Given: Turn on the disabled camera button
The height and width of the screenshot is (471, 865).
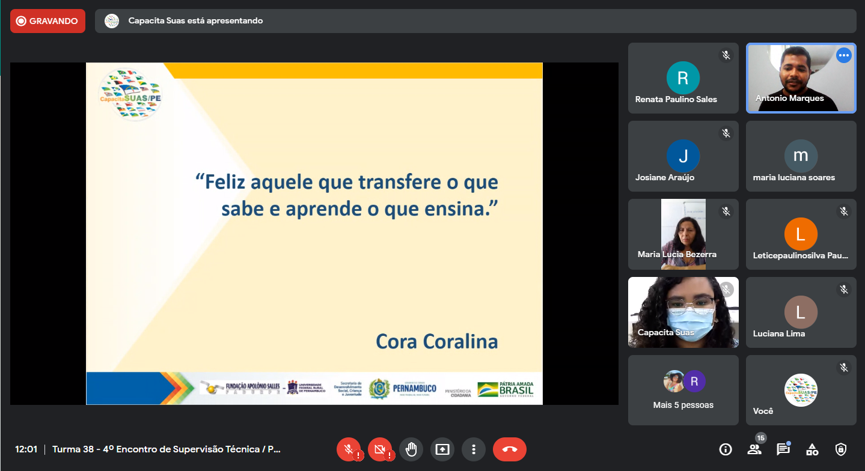Looking at the screenshot, I should click(379, 449).
